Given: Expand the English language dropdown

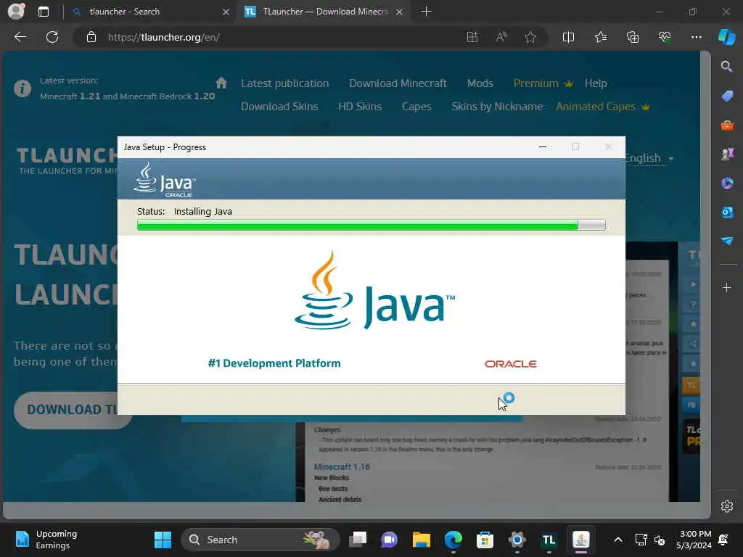Looking at the screenshot, I should click(649, 157).
